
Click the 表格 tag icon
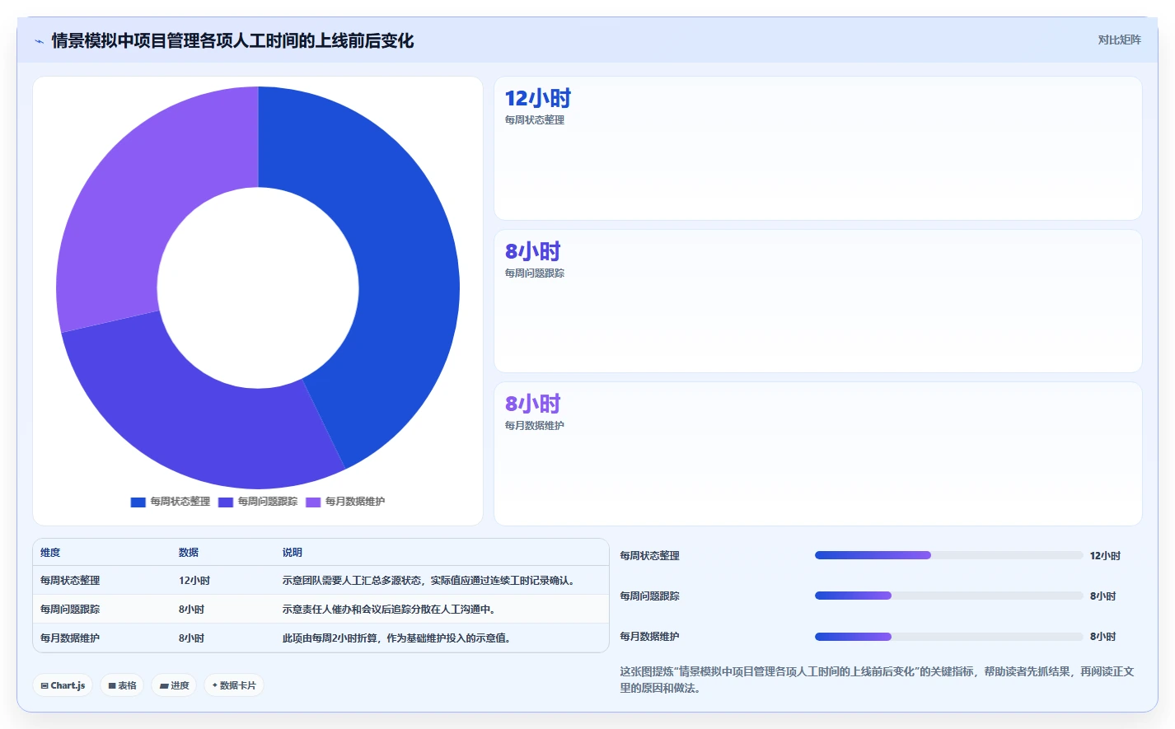(112, 685)
